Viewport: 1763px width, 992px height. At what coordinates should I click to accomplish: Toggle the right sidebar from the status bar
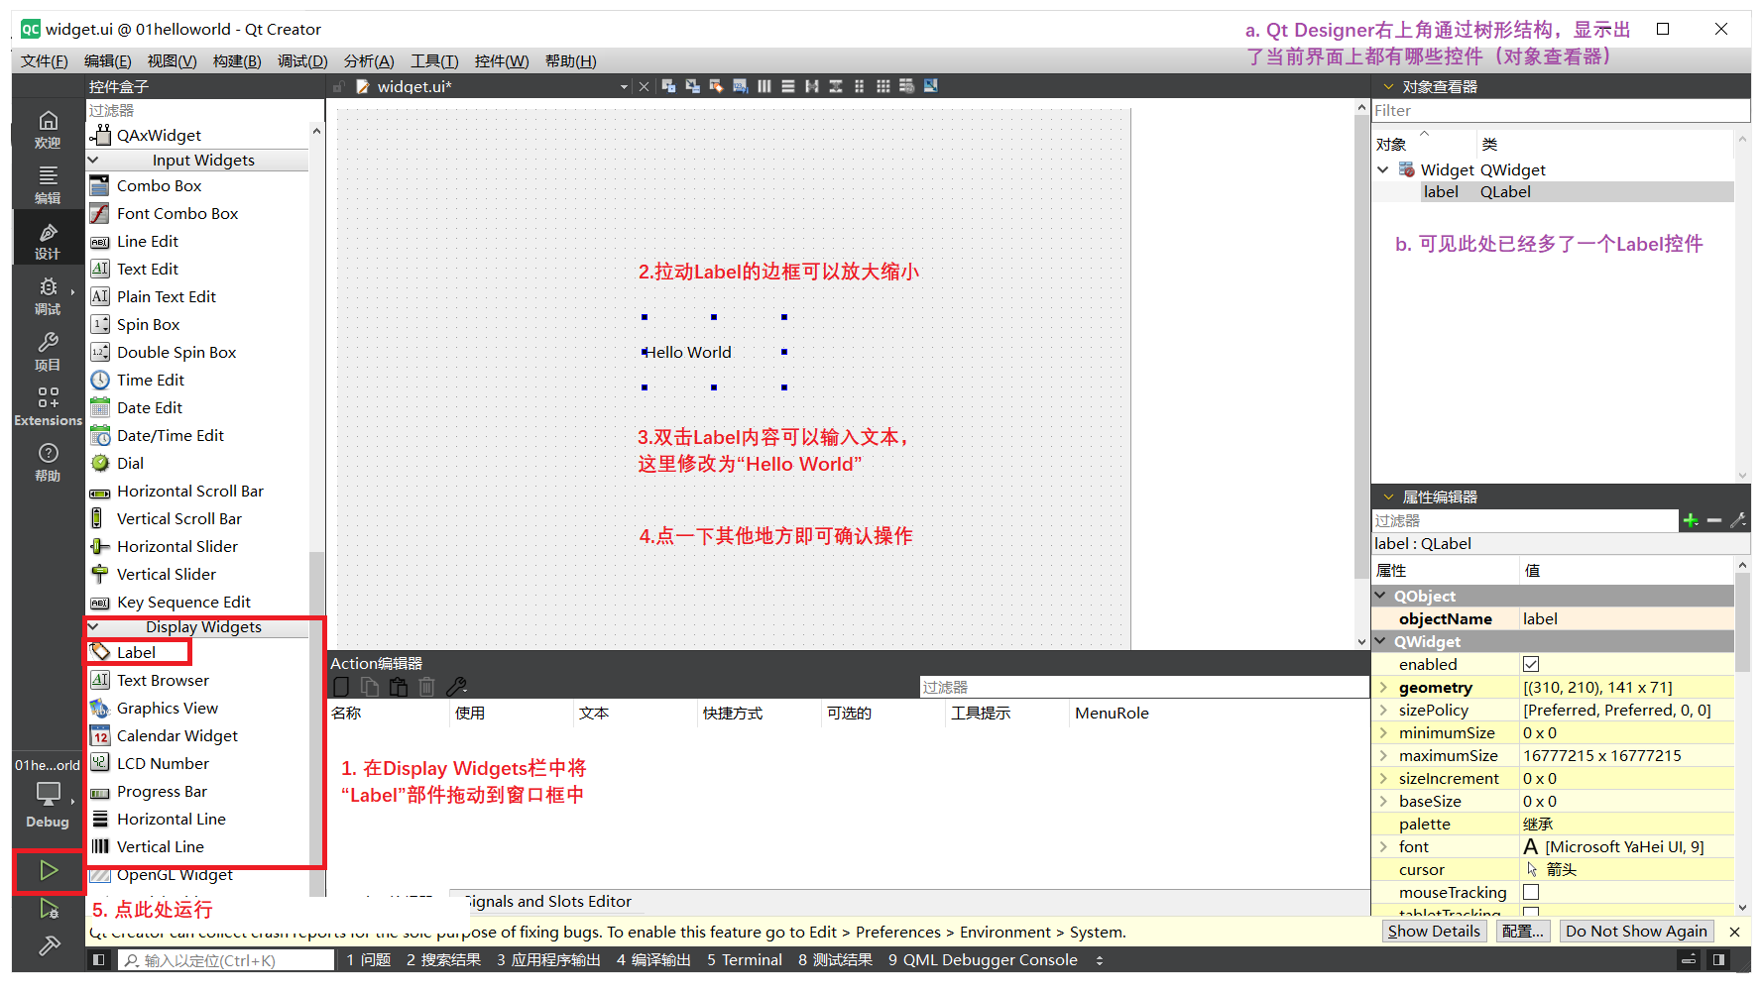pos(1718,959)
